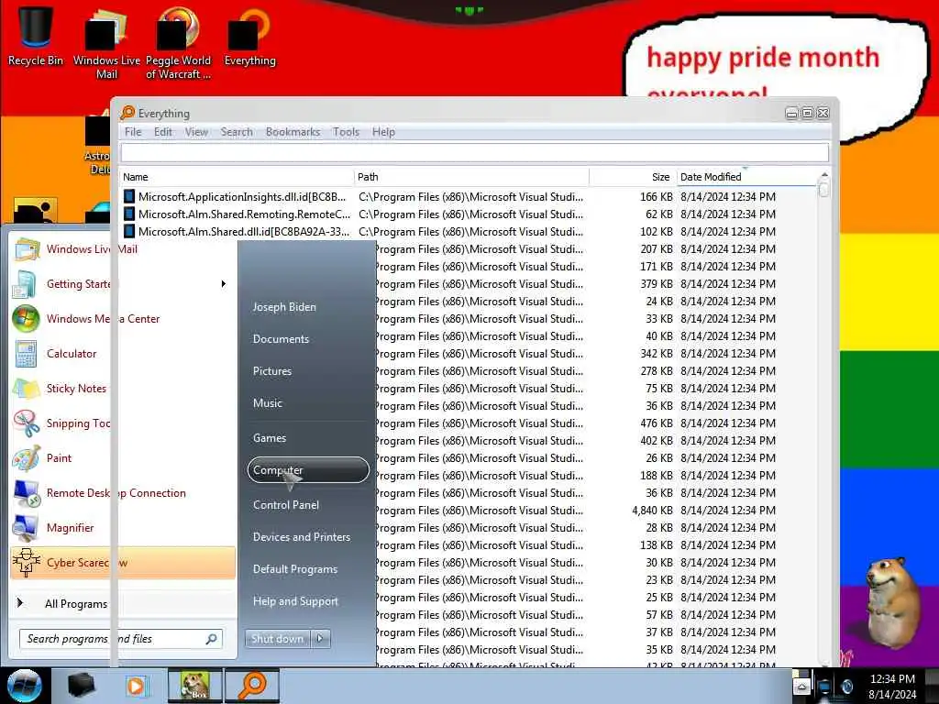Launch Peggle World of Warcraft desktop icon
The image size is (939, 704).
(178, 42)
